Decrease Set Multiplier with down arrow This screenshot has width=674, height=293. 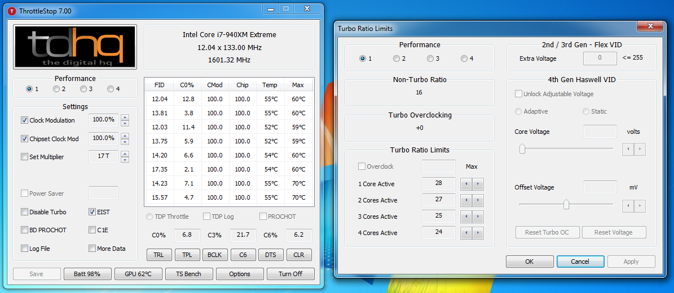(125, 160)
